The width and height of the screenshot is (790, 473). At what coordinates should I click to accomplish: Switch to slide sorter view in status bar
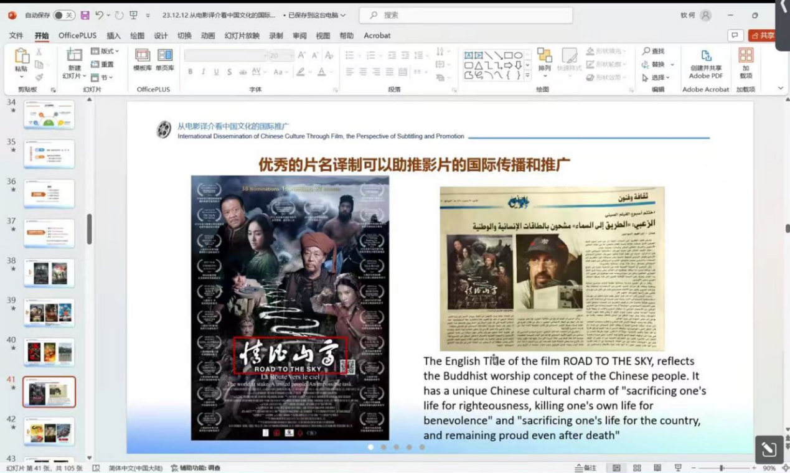(x=637, y=468)
